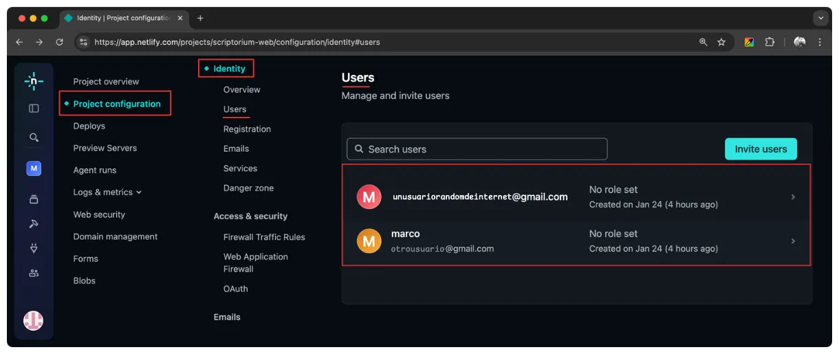Image resolution: width=839 pixels, height=354 pixels.
Task: Click the Search users input field
Action: [477, 149]
